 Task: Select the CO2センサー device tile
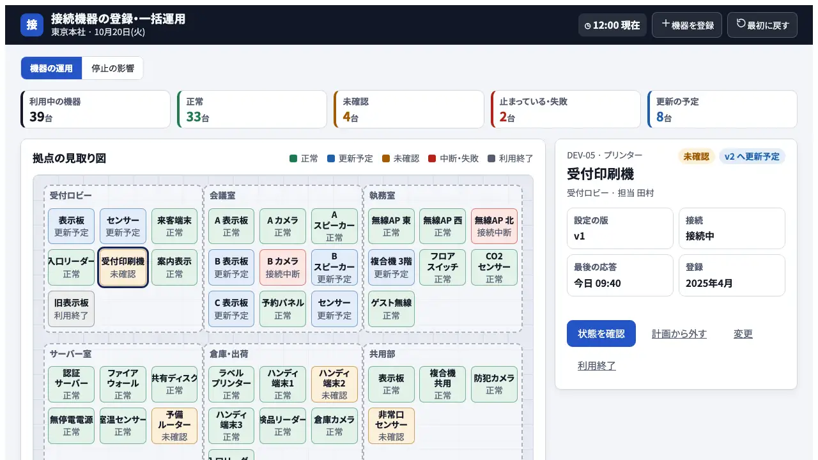pos(494,268)
